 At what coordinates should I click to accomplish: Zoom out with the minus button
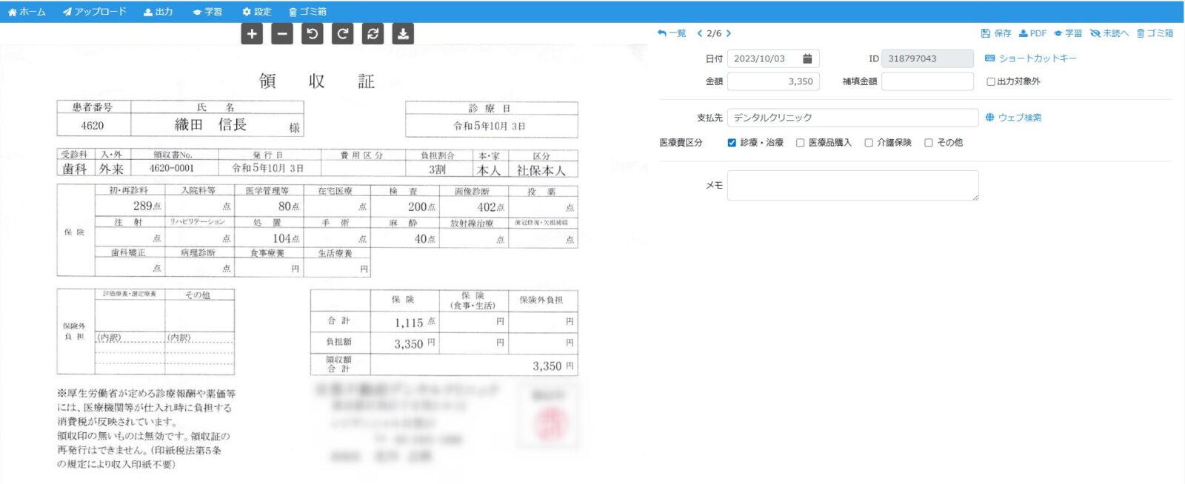point(282,34)
